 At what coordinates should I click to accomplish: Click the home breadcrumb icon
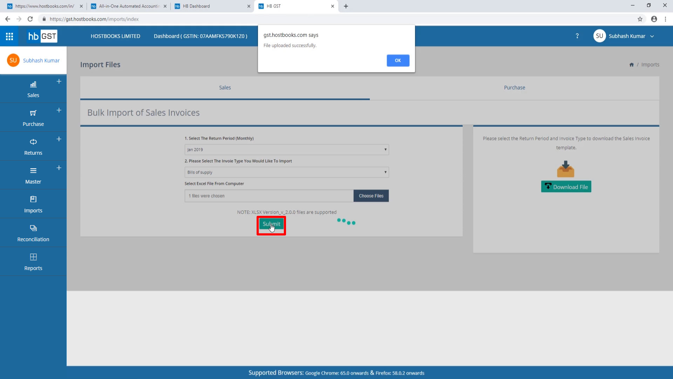click(x=631, y=65)
